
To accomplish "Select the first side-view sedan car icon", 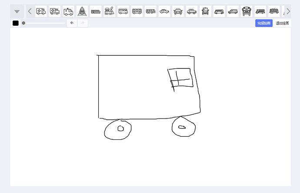I will pos(164,11).
